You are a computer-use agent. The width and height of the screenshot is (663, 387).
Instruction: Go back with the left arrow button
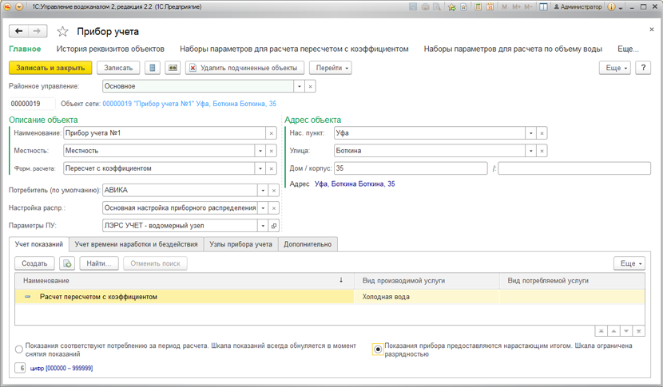click(x=18, y=32)
